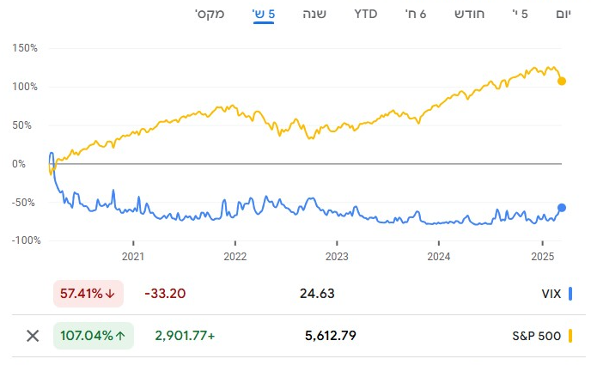Select the חודש (month) range tab
591x365 pixels.
[x=469, y=14]
